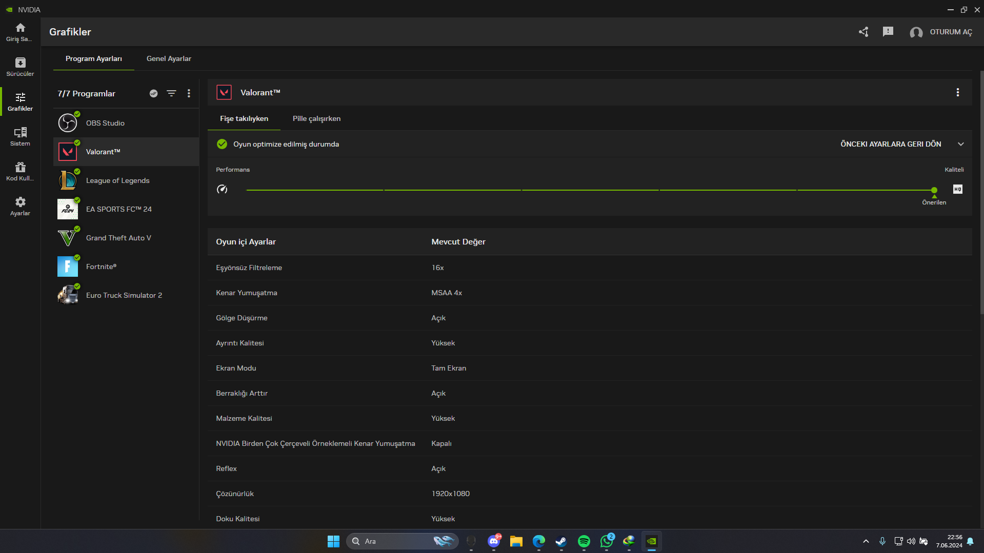984x553 pixels.
Task: Select League of Legends in program list
Action: [126, 180]
